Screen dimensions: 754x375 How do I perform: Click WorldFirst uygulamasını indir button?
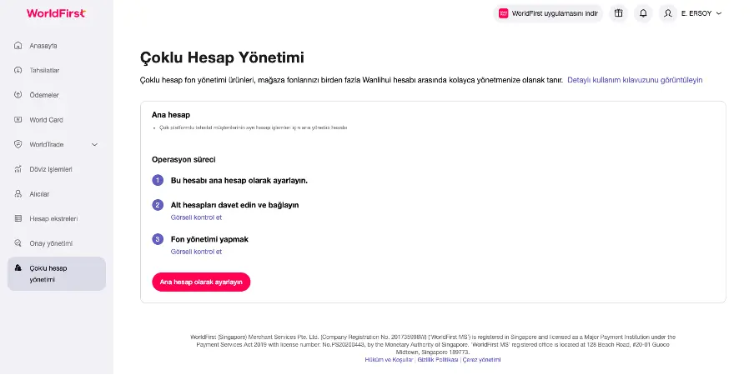[x=548, y=13]
